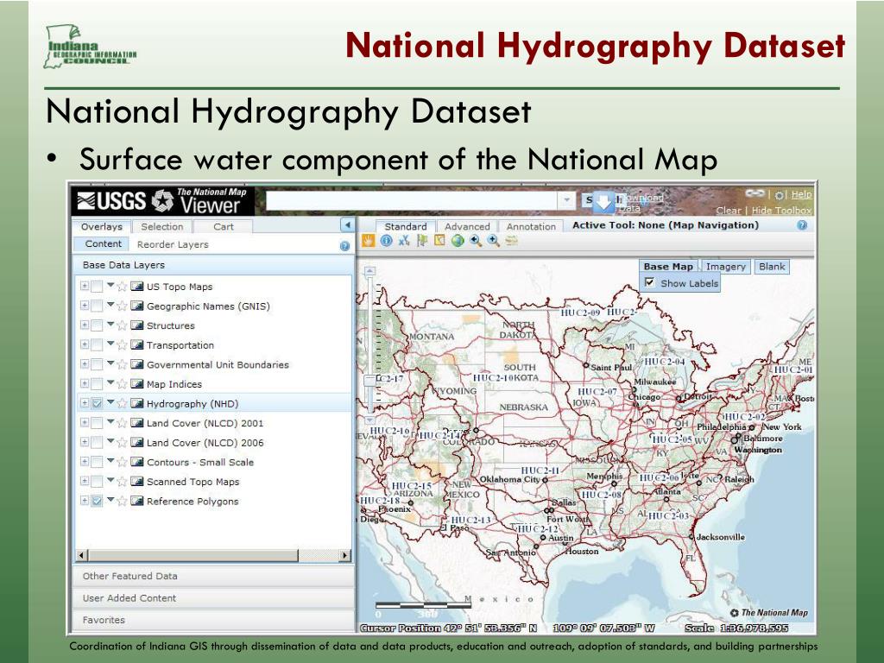884x663 pixels.
Task: Expand the Other Featured Data section
Action: pyautogui.click(x=214, y=576)
